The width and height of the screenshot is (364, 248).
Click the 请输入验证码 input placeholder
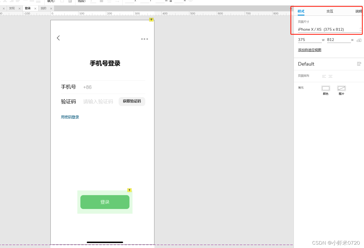98,102
